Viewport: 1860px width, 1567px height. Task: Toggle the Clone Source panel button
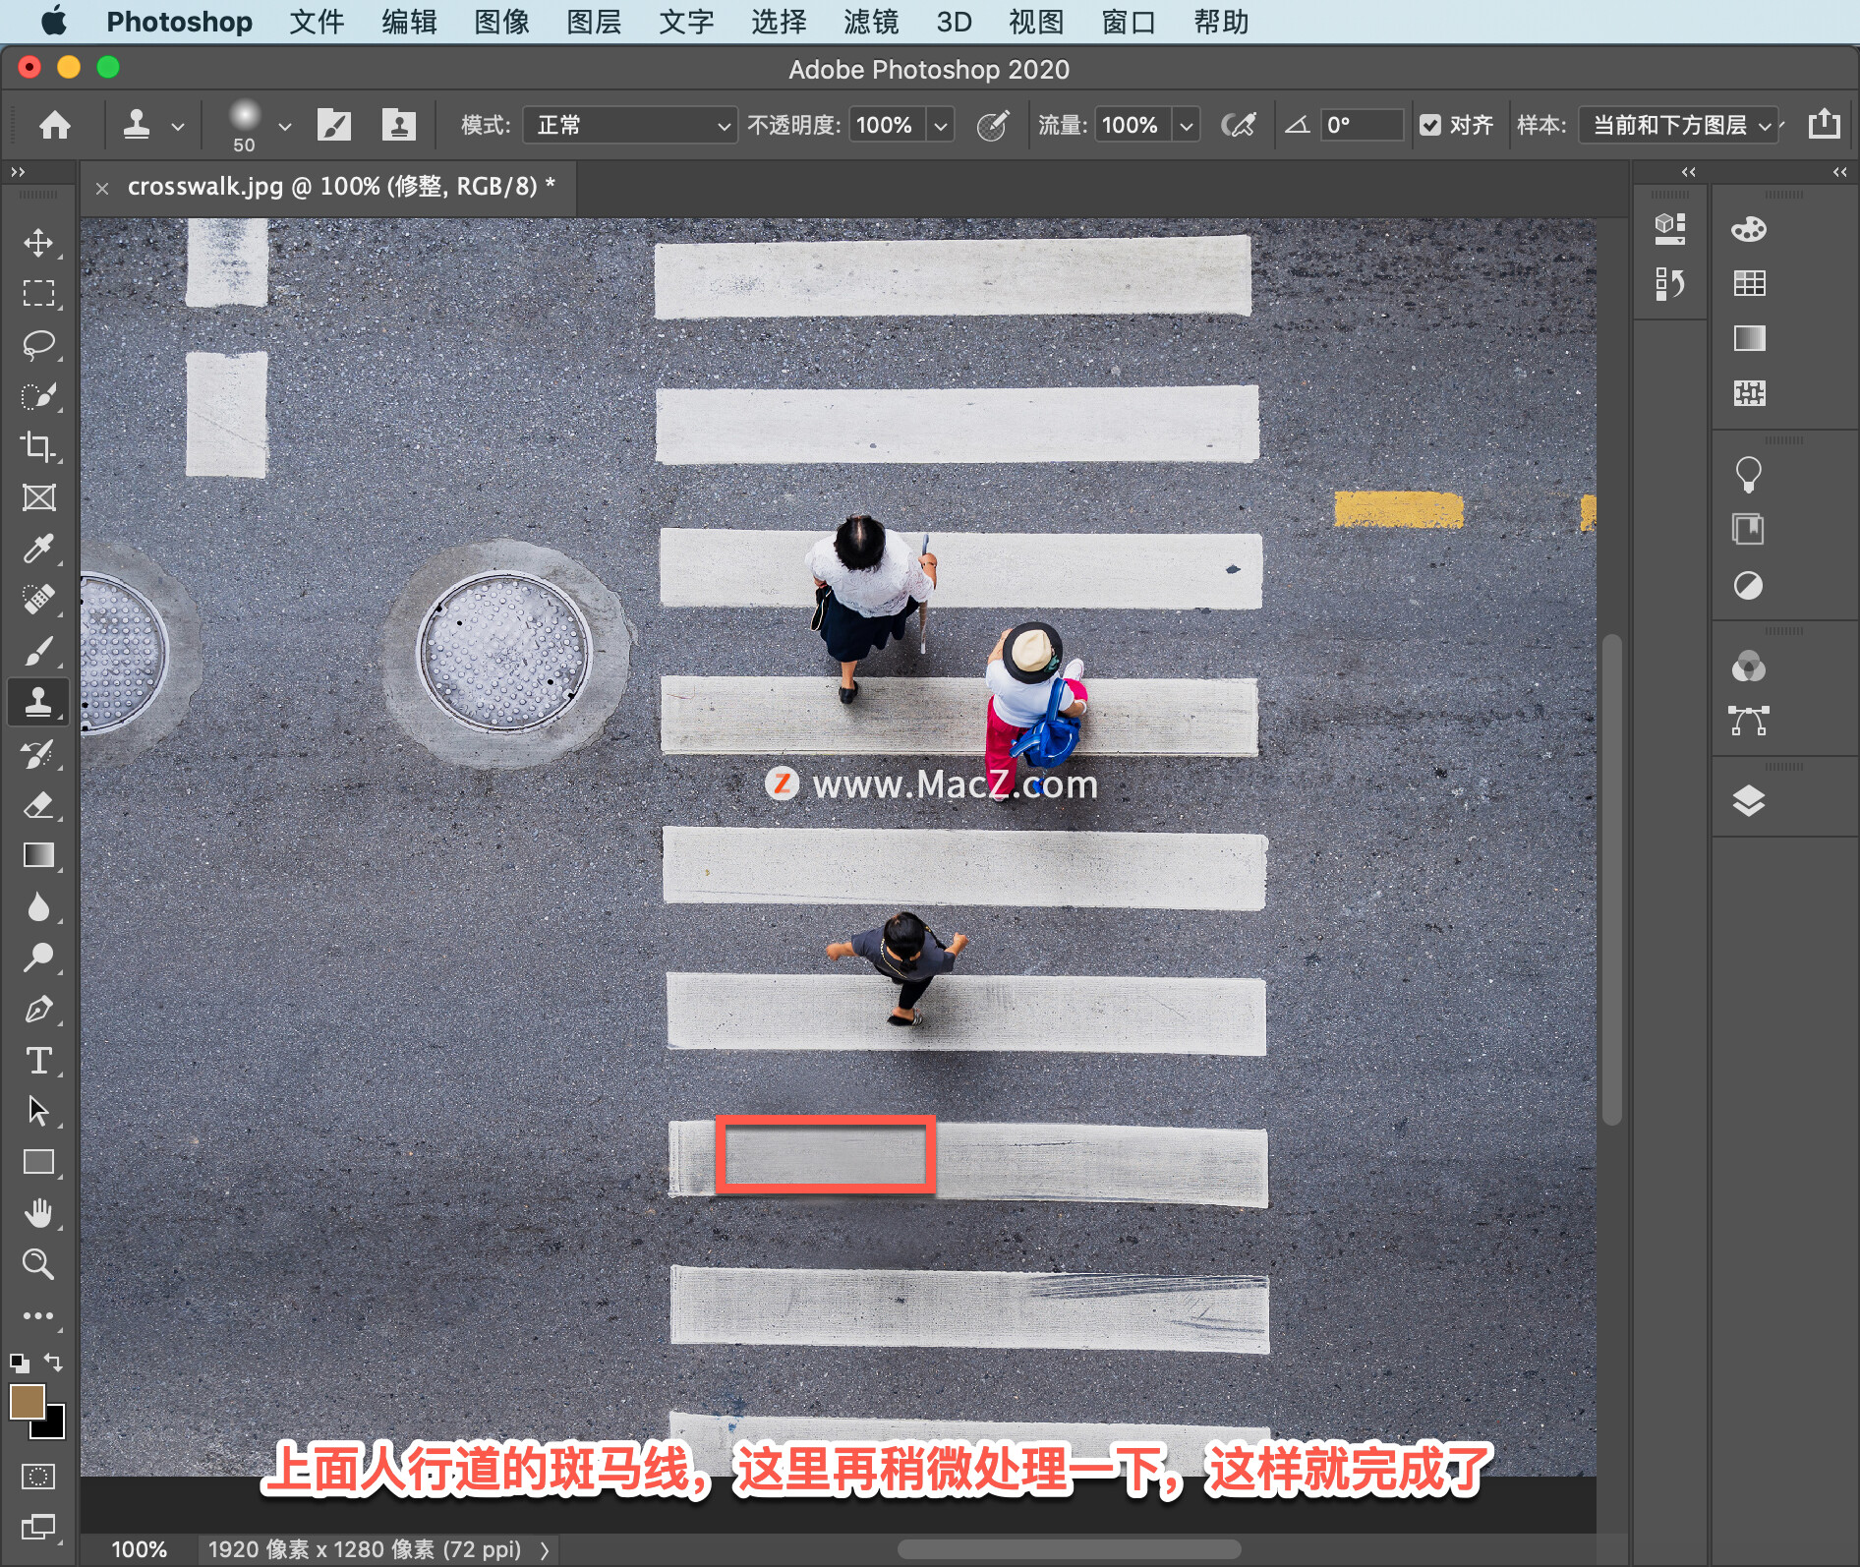pyautogui.click(x=398, y=125)
